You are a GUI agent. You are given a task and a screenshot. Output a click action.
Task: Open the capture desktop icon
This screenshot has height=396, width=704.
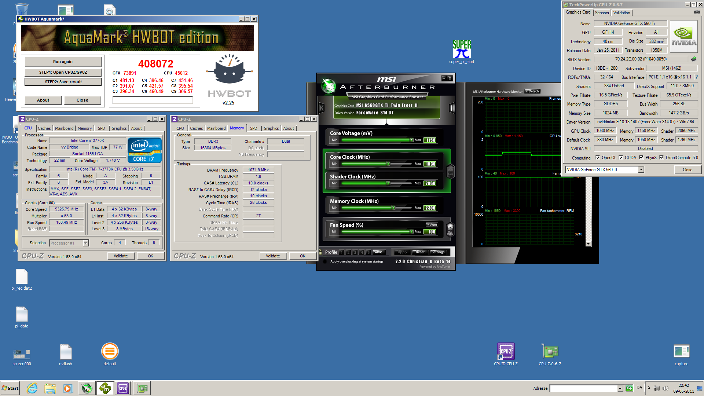pyautogui.click(x=681, y=354)
